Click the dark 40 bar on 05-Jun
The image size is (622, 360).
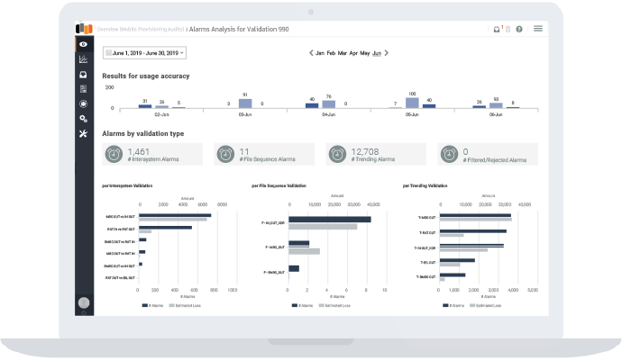point(429,106)
